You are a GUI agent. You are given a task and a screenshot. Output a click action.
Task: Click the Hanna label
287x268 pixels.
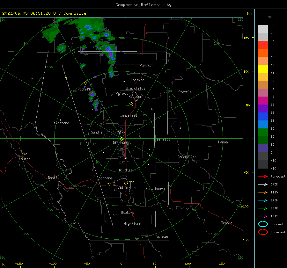tap(223, 142)
